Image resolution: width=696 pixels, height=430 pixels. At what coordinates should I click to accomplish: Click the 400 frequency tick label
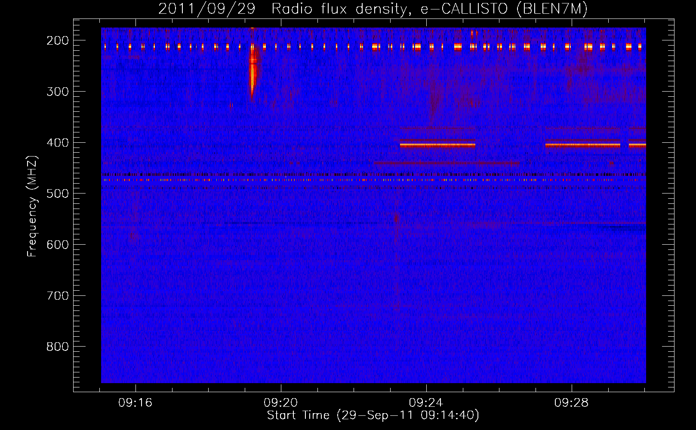58,143
